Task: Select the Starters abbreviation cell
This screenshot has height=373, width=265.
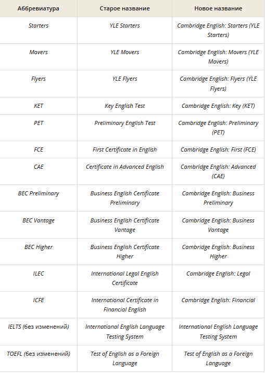Action: tap(38, 30)
